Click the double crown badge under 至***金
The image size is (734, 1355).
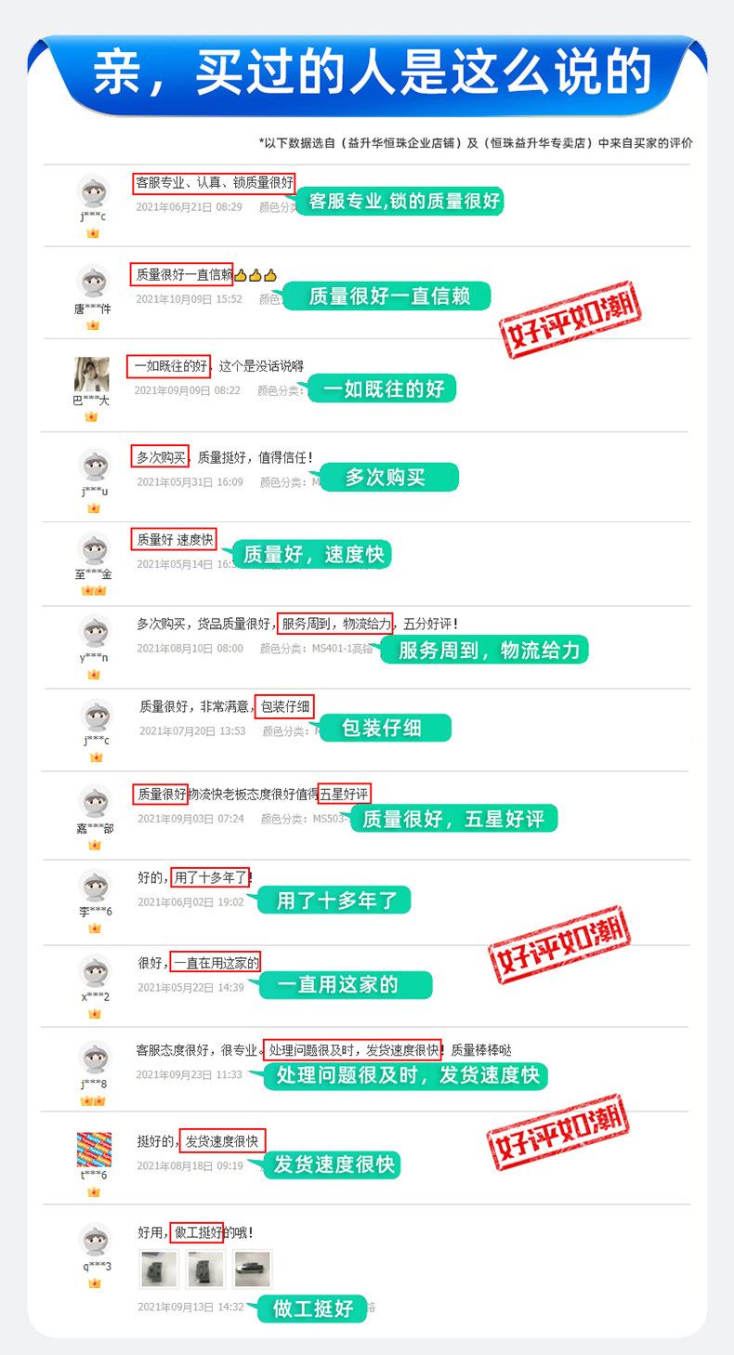point(93,590)
